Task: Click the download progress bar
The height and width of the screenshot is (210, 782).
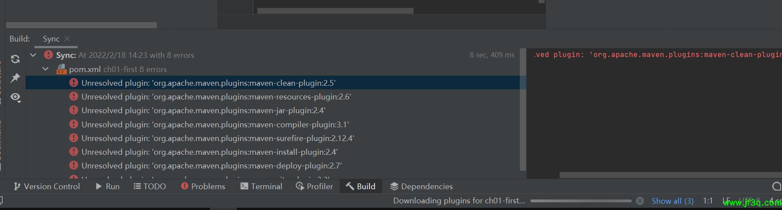Action: tap(581, 201)
